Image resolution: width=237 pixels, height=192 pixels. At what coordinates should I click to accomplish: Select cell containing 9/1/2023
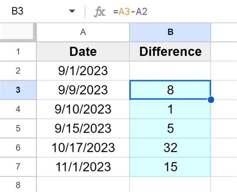[x=83, y=71]
